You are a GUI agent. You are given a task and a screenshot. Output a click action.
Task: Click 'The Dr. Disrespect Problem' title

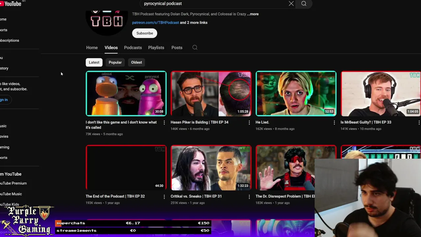[285, 197]
